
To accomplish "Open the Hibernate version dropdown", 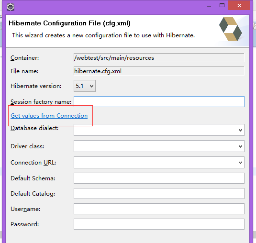I will pyautogui.click(x=85, y=86).
